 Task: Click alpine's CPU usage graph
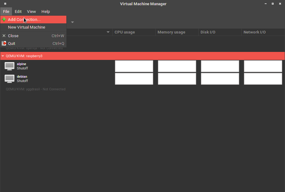134,66
